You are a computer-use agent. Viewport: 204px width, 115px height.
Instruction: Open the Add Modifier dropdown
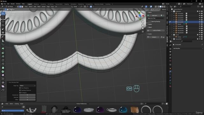click(x=188, y=48)
